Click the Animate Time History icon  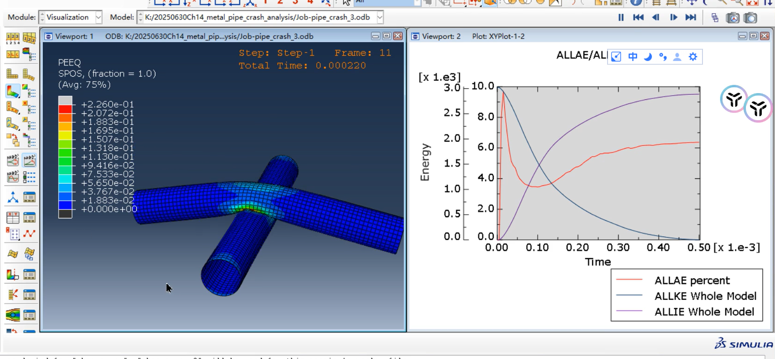click(29, 161)
